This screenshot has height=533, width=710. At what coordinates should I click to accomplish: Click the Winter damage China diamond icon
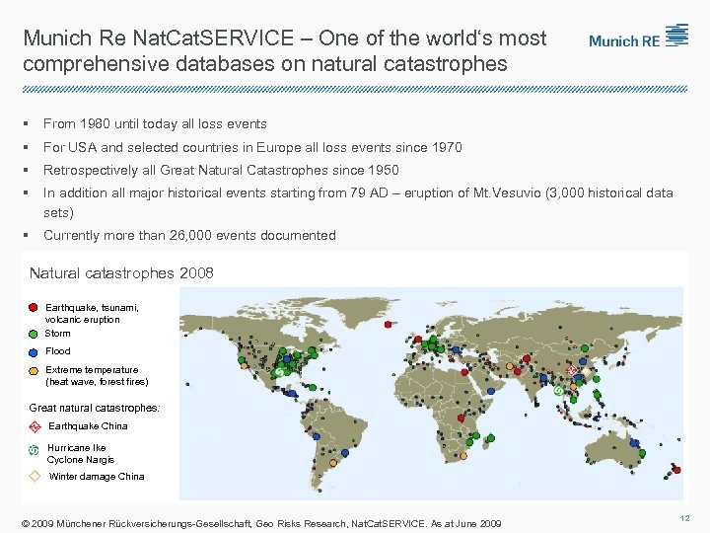(x=35, y=477)
